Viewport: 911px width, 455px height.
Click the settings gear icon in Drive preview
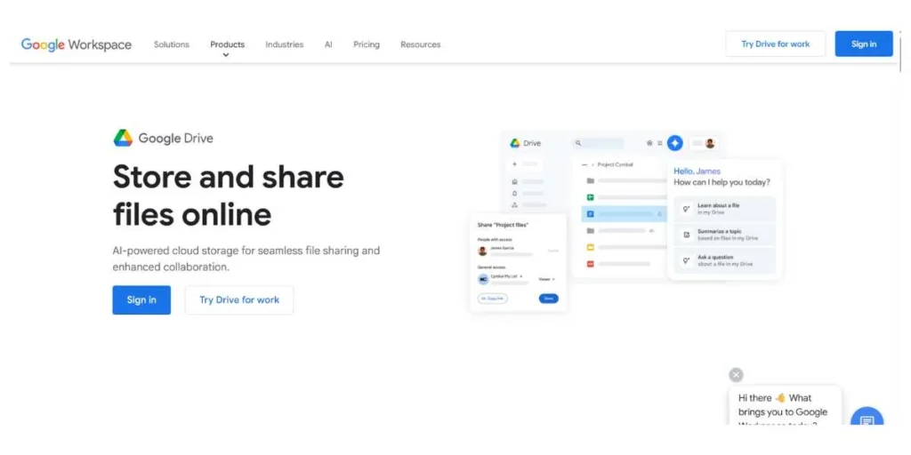point(649,143)
